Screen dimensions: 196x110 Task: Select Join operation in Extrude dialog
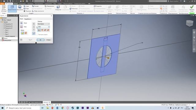(34, 24)
